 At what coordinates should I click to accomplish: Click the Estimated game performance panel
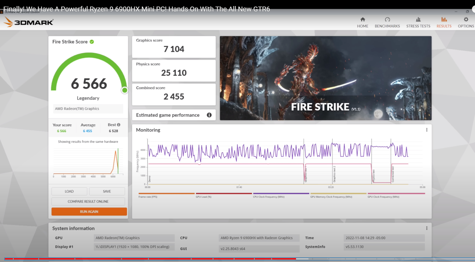tap(174, 115)
